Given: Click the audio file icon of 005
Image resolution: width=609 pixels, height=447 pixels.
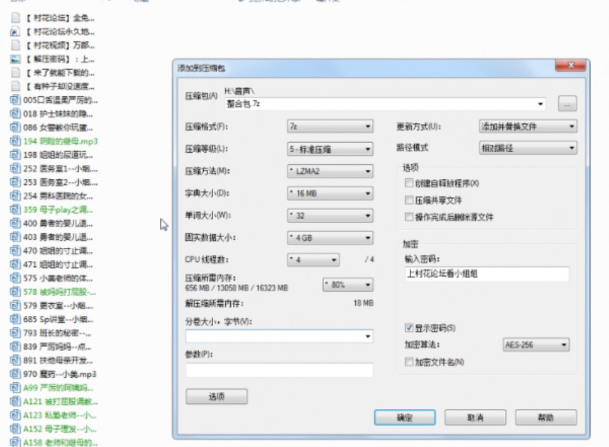Looking at the screenshot, I should click(15, 100).
